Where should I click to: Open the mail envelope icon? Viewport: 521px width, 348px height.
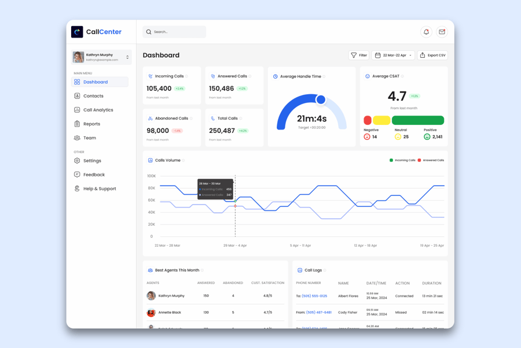click(x=442, y=32)
